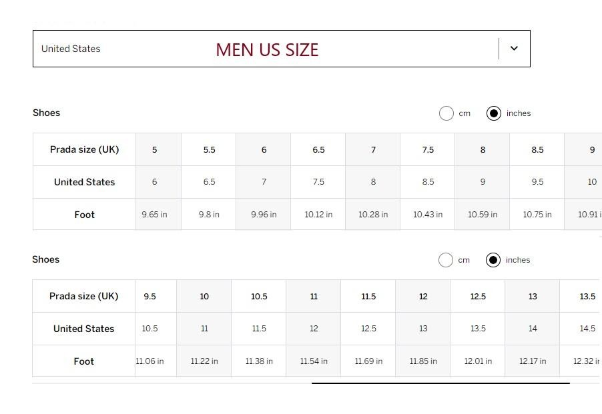This screenshot has height=414, width=602.
Task: Click the 11.06 in foot measurement cell
Action: [x=150, y=361]
